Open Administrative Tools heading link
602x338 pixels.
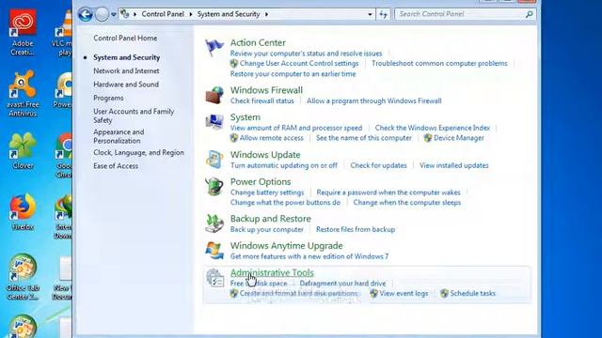[272, 272]
